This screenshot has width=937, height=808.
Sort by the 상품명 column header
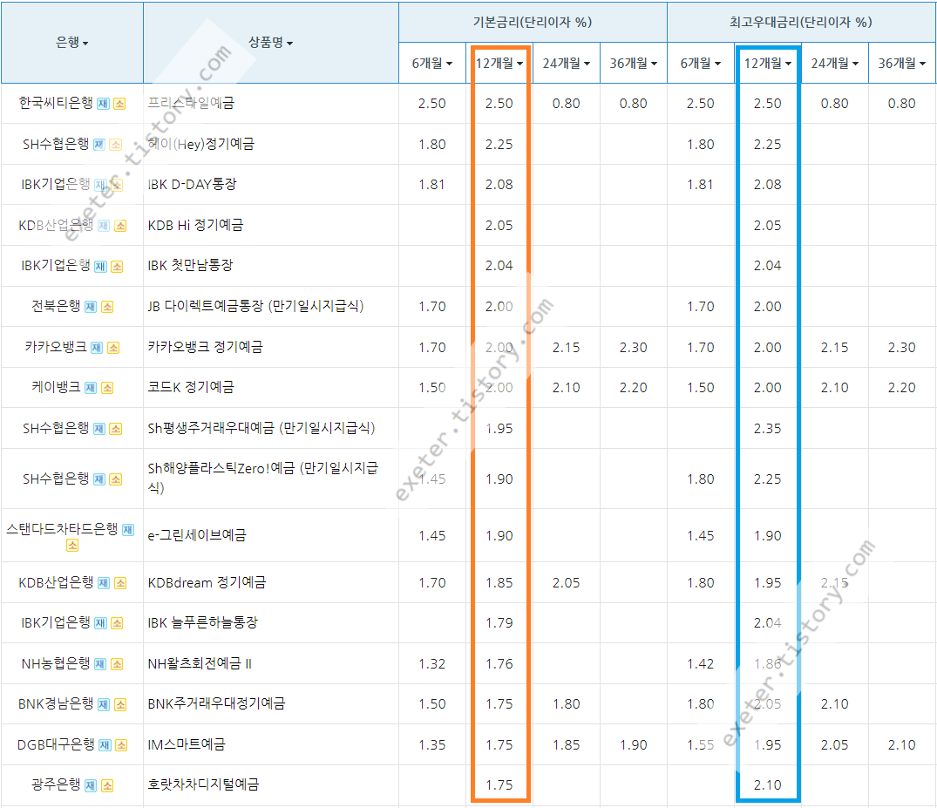(x=271, y=43)
